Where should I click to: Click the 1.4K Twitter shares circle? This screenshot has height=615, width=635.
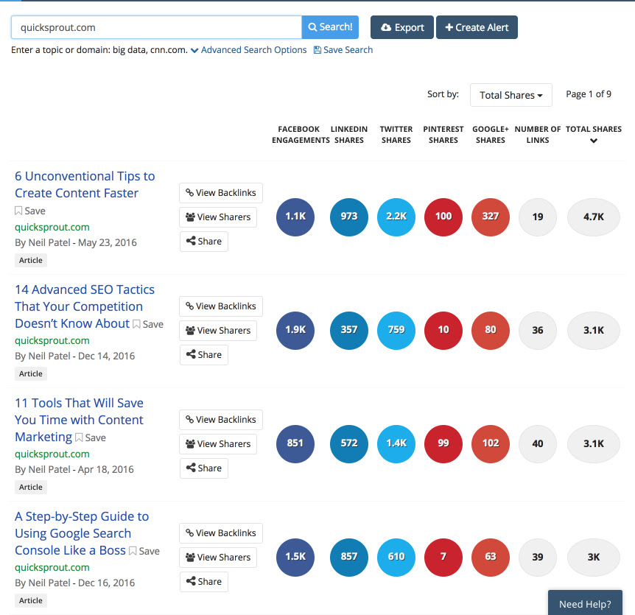click(396, 443)
